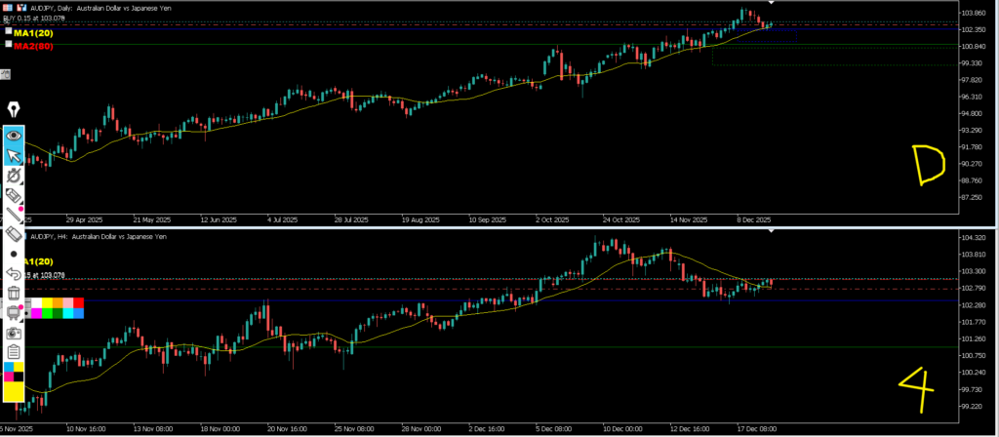999x437 pixels.
Task: Toggle the eye visibility tool
Action: [x=15, y=136]
